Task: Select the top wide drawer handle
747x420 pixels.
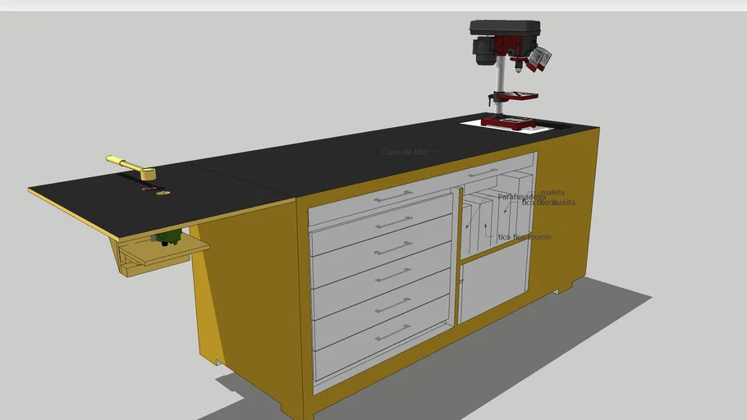Action: pos(393,196)
